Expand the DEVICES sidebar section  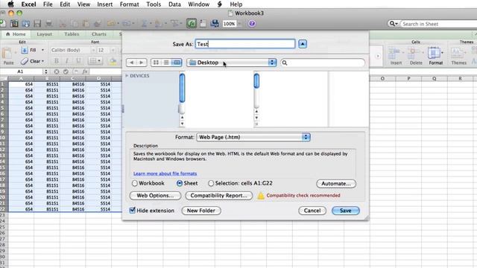coord(127,76)
